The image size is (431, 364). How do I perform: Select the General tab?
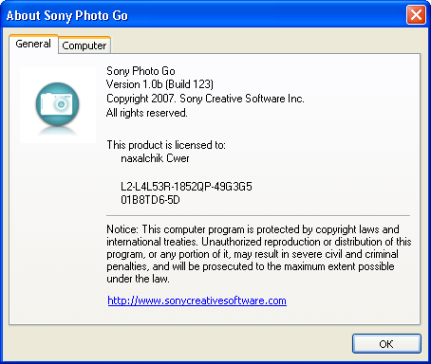33,44
